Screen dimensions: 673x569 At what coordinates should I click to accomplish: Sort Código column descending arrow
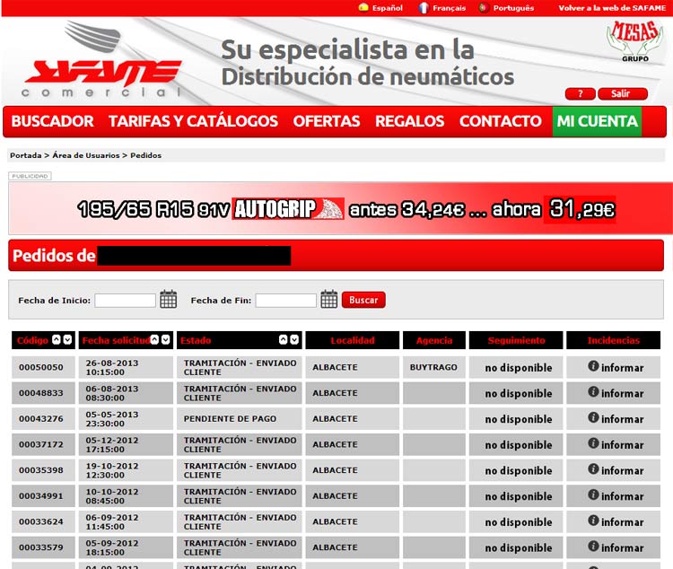coord(67,339)
